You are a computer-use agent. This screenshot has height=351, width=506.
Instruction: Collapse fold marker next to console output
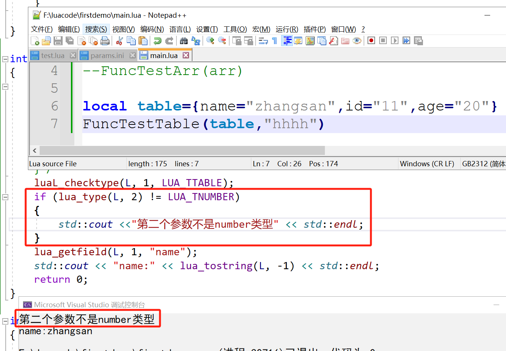pos(5,321)
